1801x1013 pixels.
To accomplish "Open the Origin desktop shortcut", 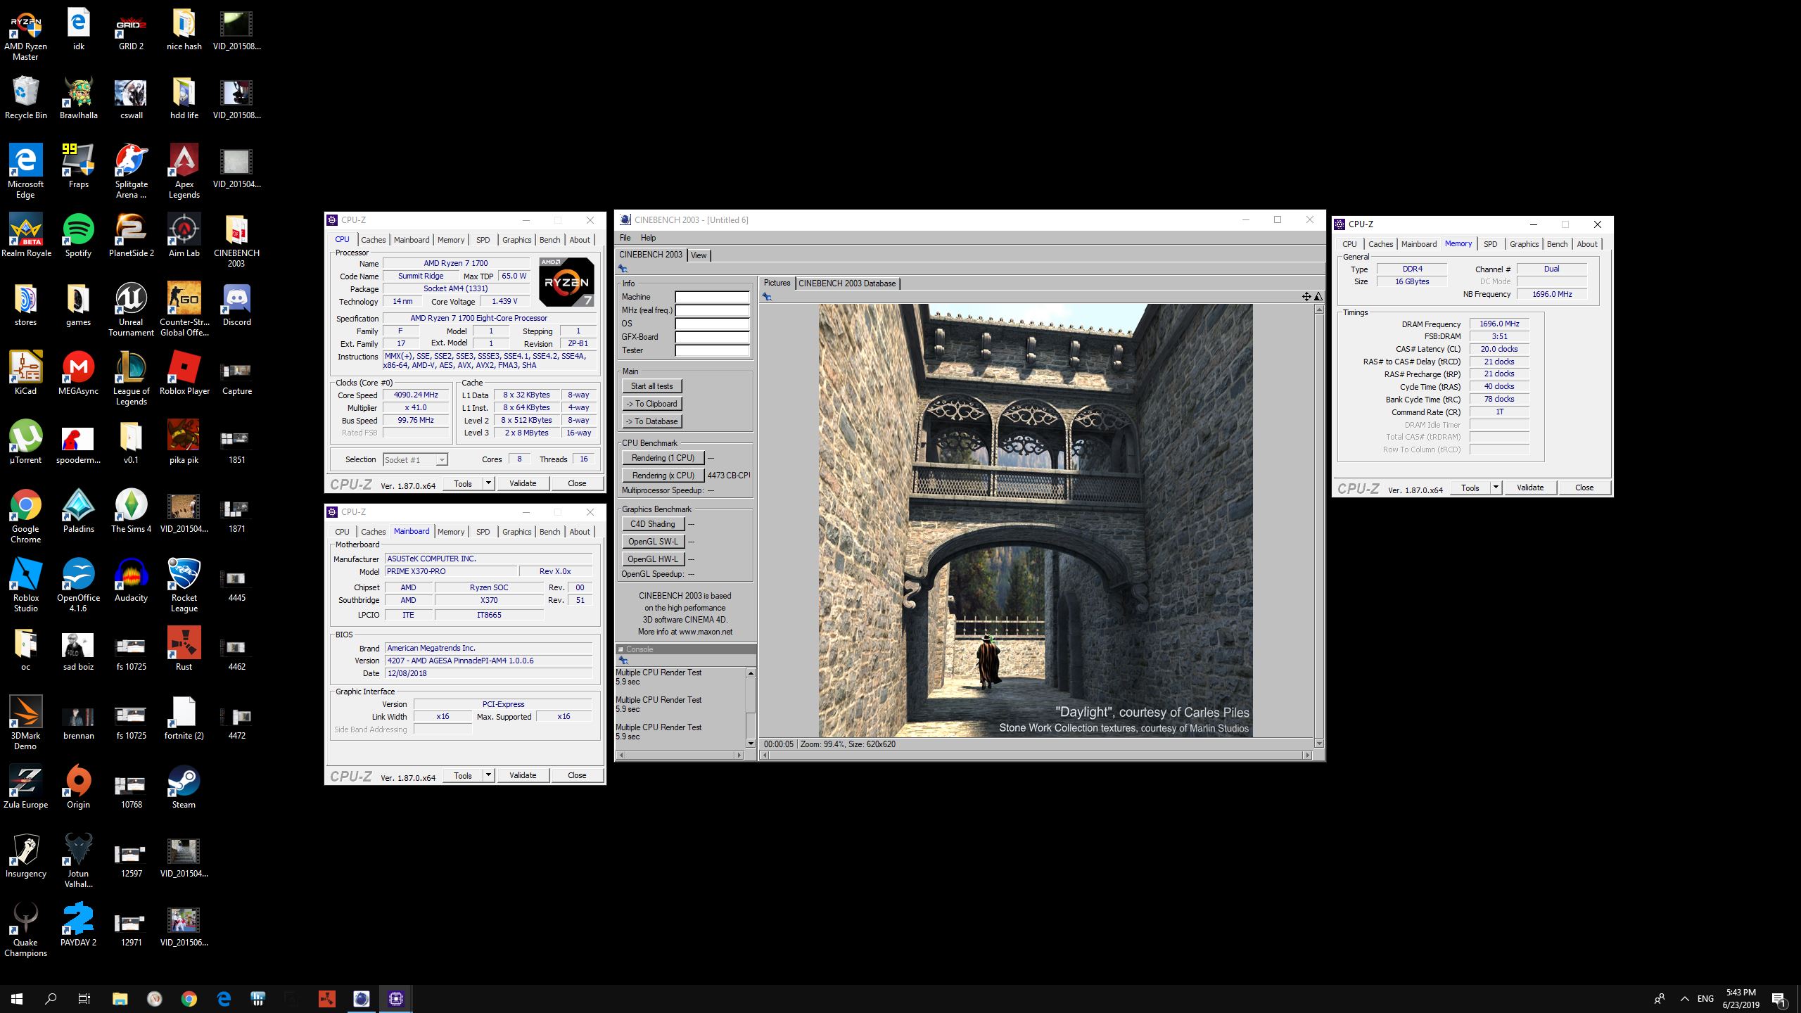I will [x=78, y=788].
